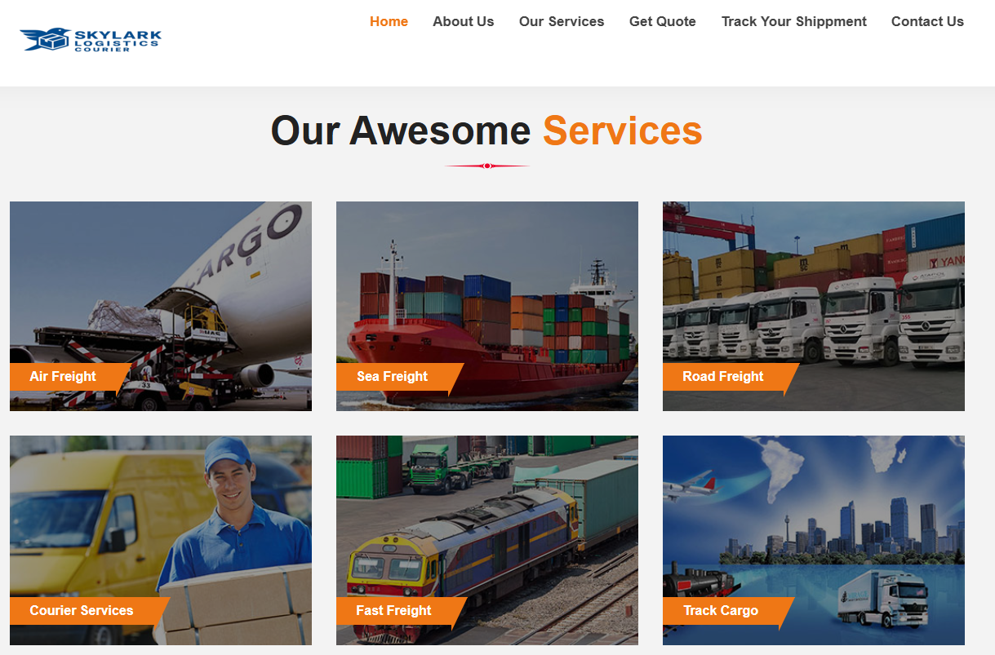Viewport: 995px width, 655px height.
Task: Go to the About Us page
Action: click(463, 22)
